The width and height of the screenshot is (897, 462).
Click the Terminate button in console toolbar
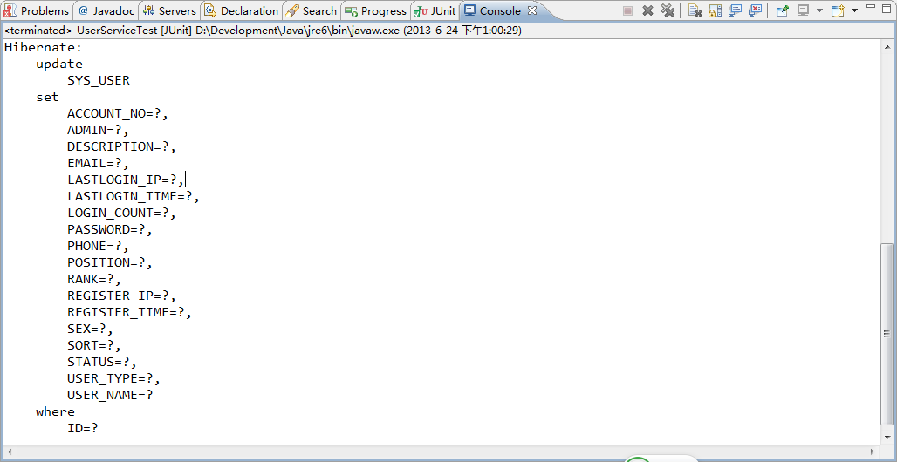pos(627,10)
